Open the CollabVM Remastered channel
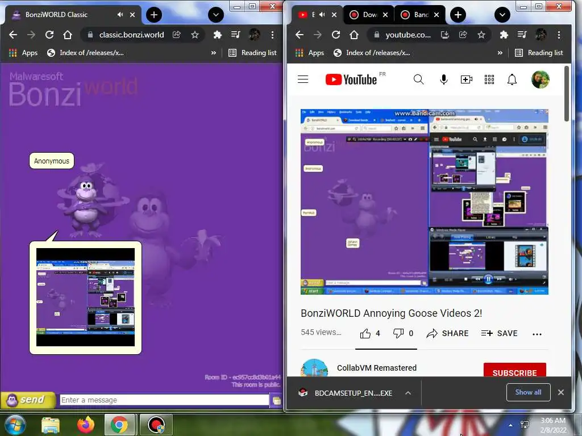 tap(377, 368)
